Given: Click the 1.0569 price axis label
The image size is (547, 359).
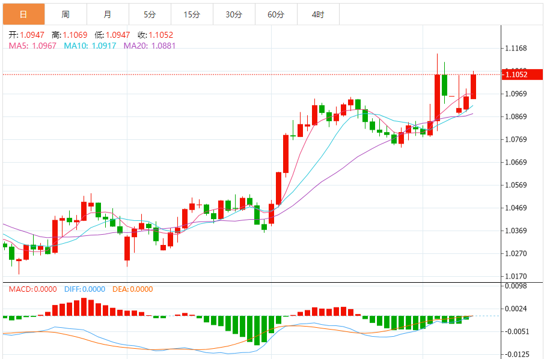Looking at the screenshot, I should click(x=516, y=185).
